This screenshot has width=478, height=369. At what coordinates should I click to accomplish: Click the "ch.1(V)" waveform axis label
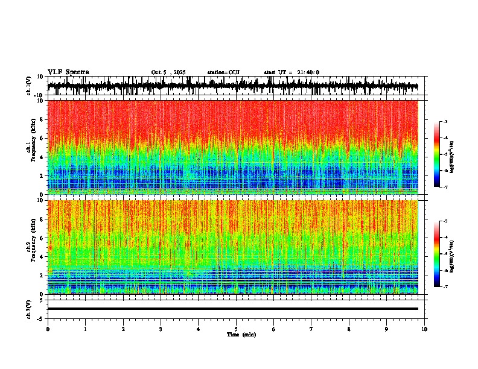pyautogui.click(x=30, y=86)
